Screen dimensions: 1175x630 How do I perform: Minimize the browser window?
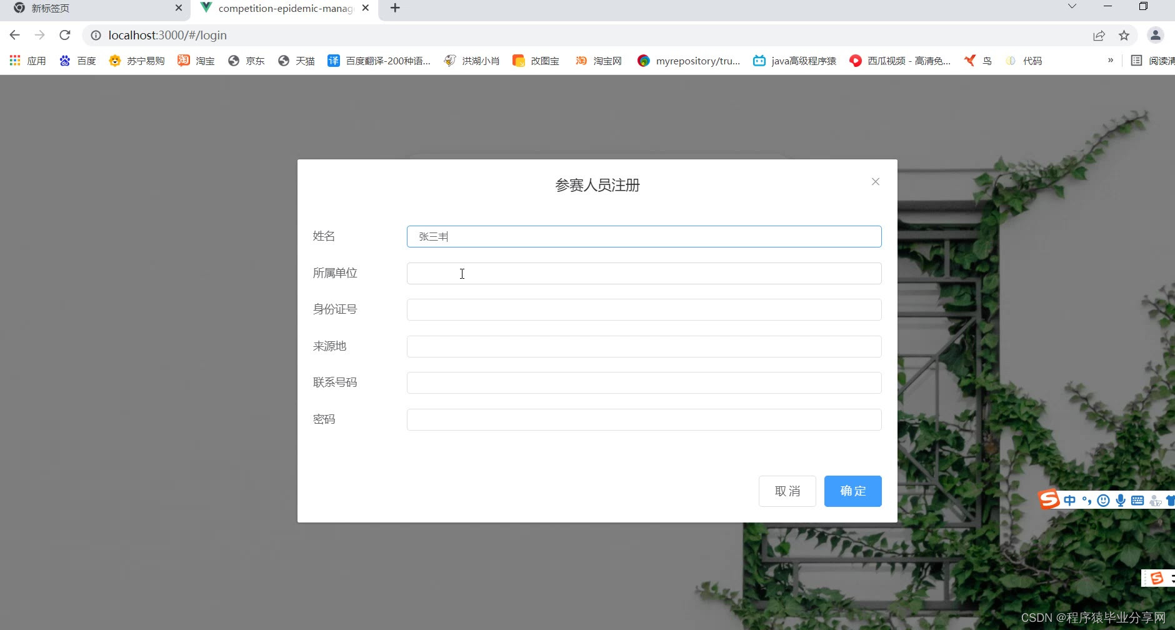pos(1108,6)
